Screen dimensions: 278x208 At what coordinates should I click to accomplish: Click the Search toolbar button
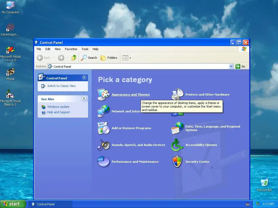pyautogui.click(x=89, y=58)
